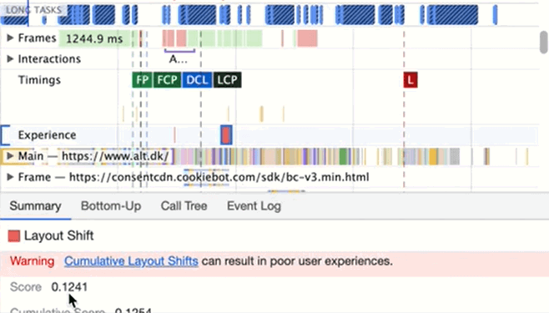Open the Event Log tab

click(x=254, y=206)
